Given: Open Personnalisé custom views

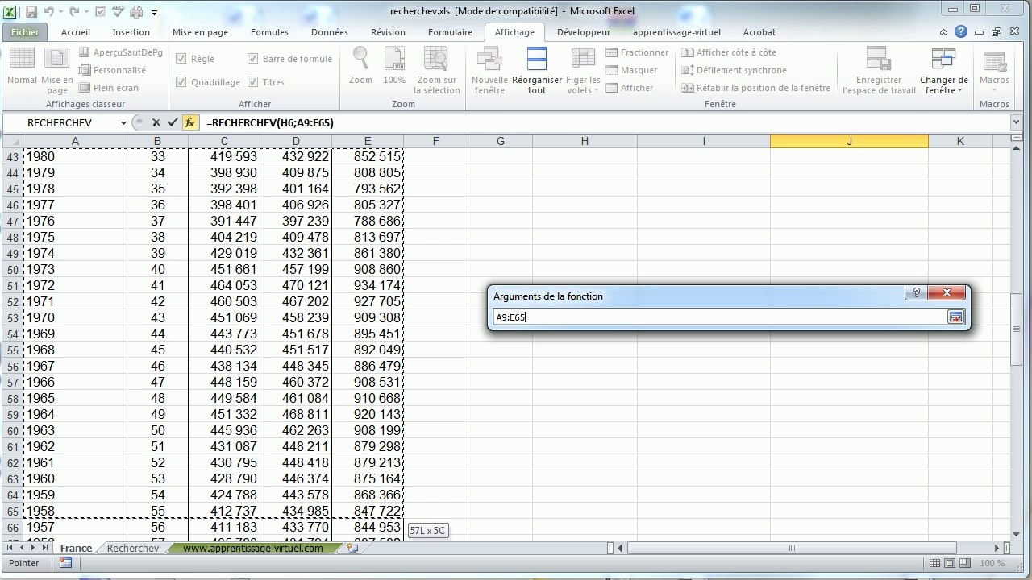Looking at the screenshot, I should 113,70.
